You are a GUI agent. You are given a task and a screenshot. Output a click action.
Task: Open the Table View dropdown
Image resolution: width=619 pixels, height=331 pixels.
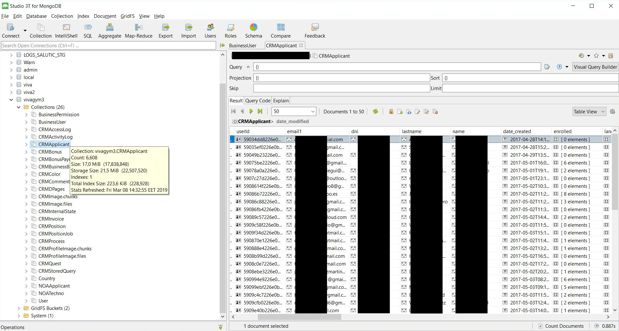click(x=589, y=111)
